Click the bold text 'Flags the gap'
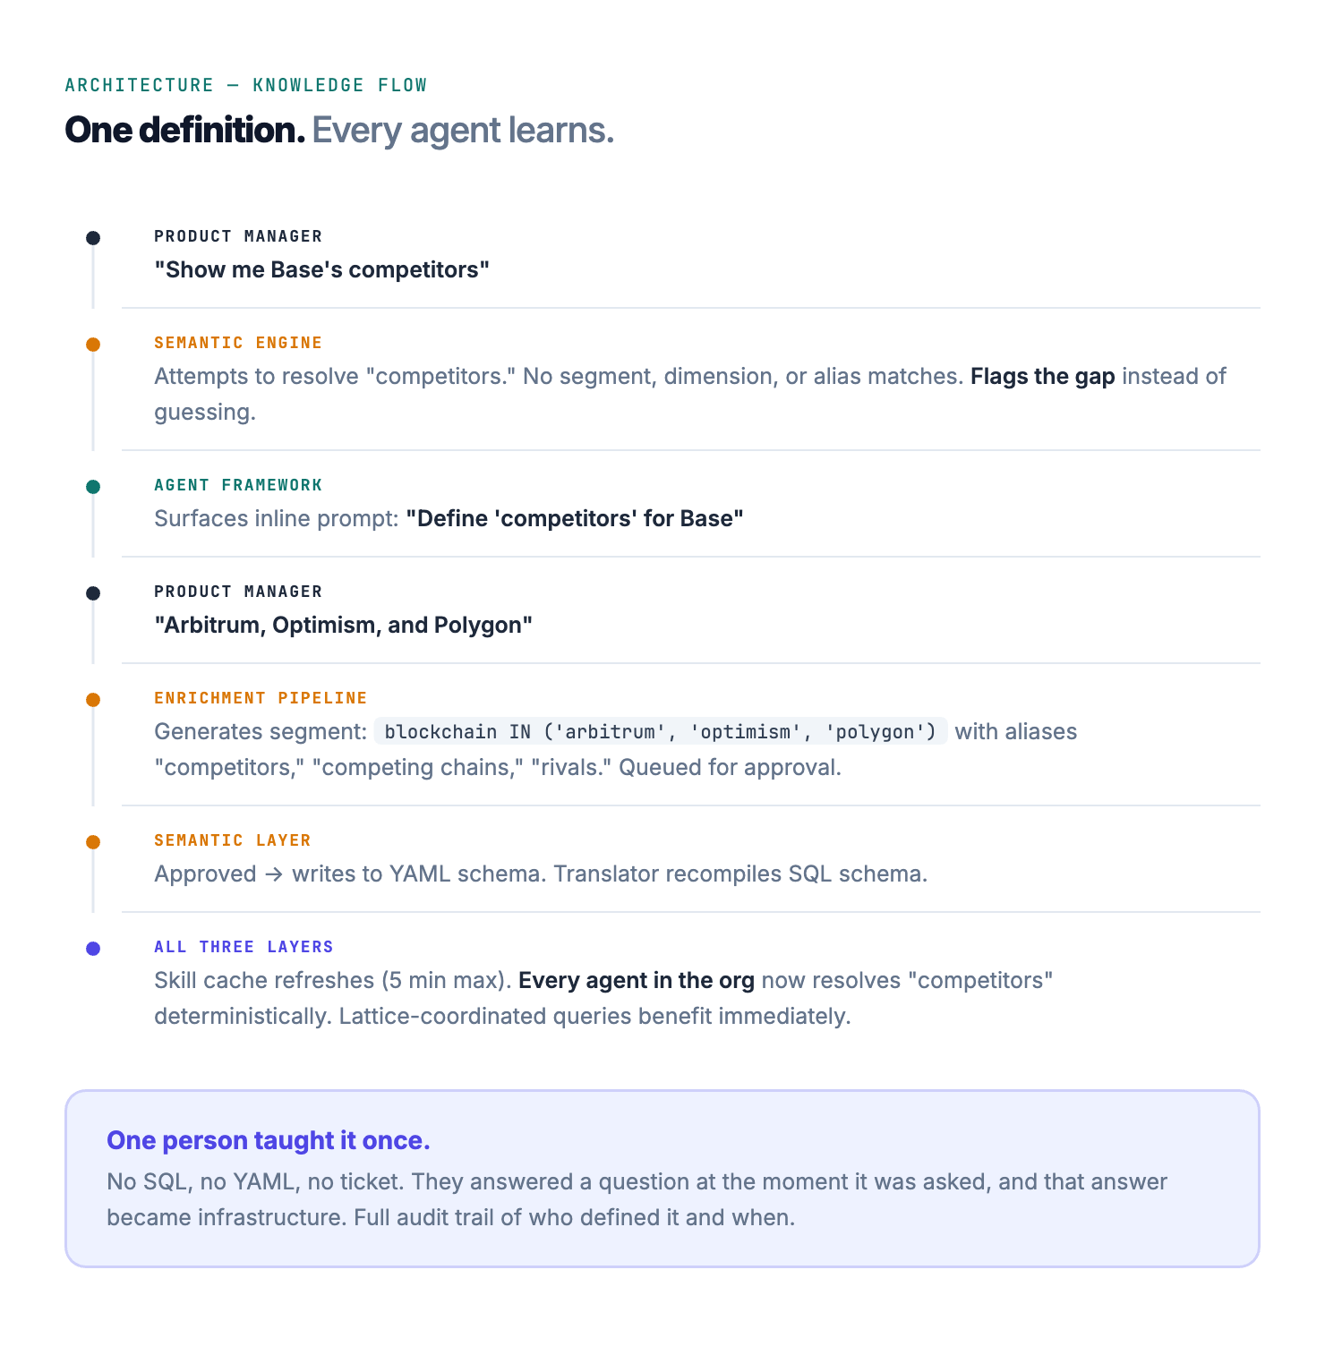 point(1043,377)
